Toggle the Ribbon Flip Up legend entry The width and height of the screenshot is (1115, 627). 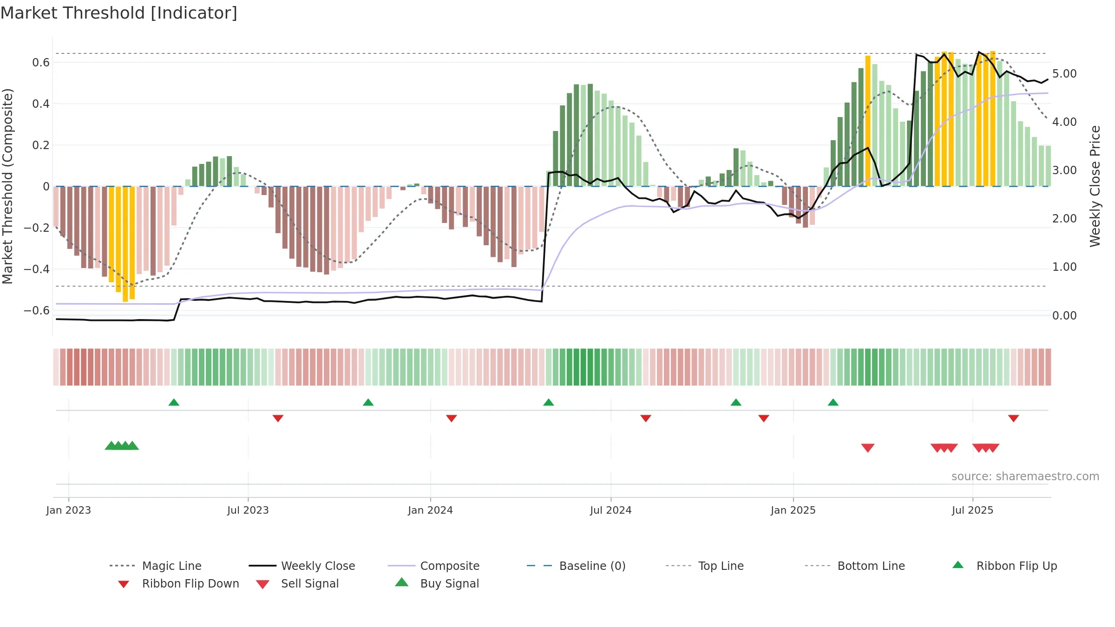tap(1004, 566)
